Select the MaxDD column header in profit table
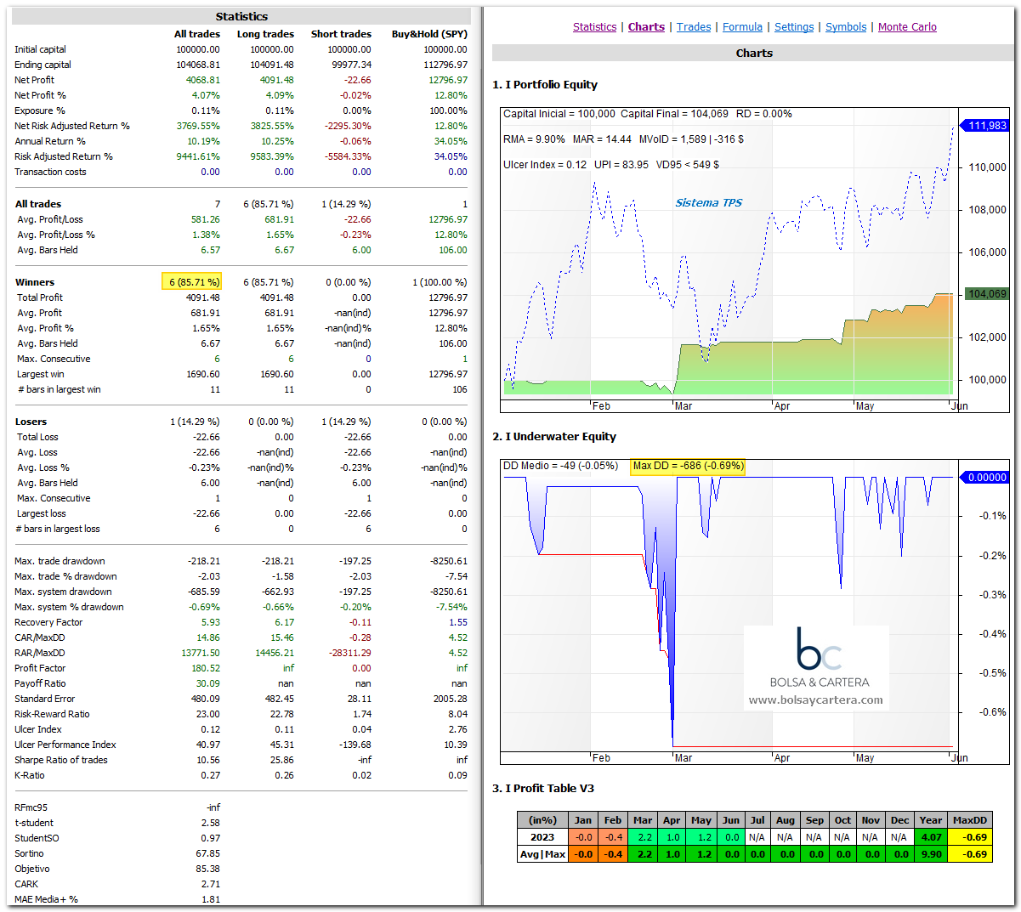 click(x=970, y=820)
